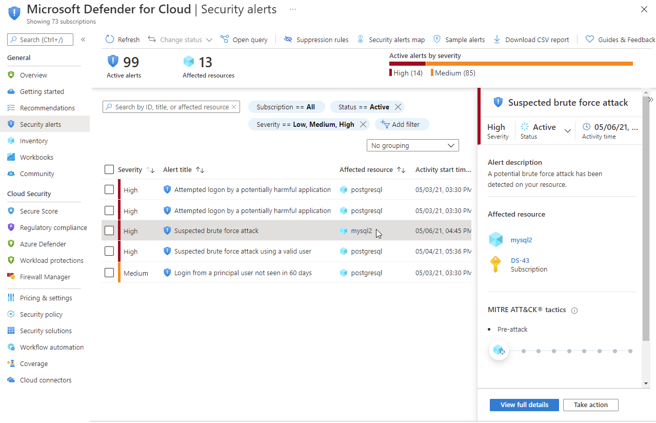Click the Download CSV report arrow icon
Viewport: 656px width, 423px height.
click(497, 40)
